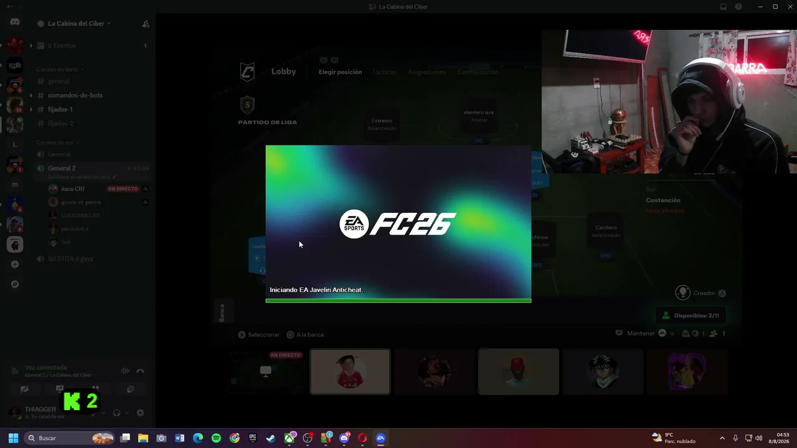Switch to the Tácticas tab
The width and height of the screenshot is (797, 448).
coord(384,72)
